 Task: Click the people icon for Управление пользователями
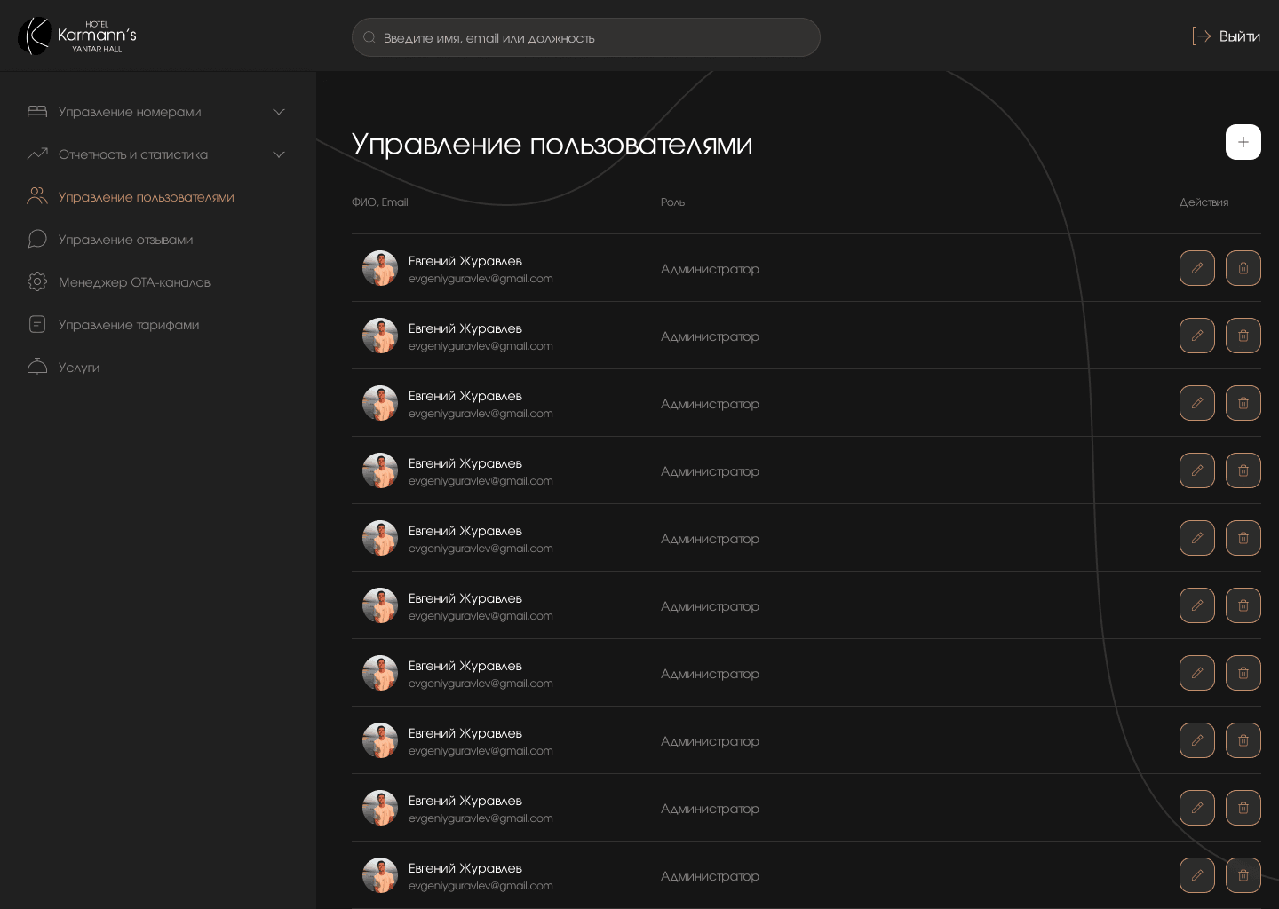pos(37,196)
